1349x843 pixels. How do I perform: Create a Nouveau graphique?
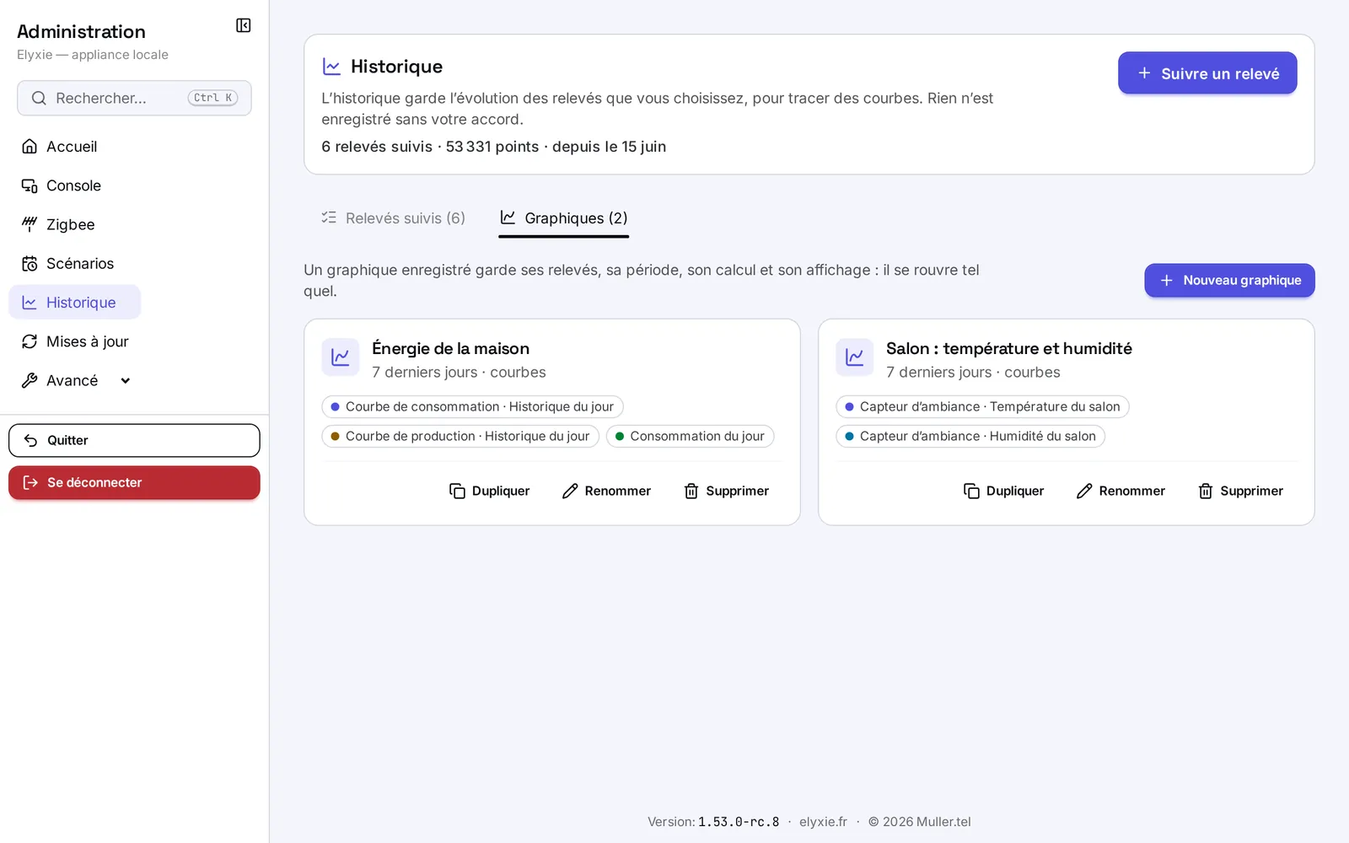1229,280
